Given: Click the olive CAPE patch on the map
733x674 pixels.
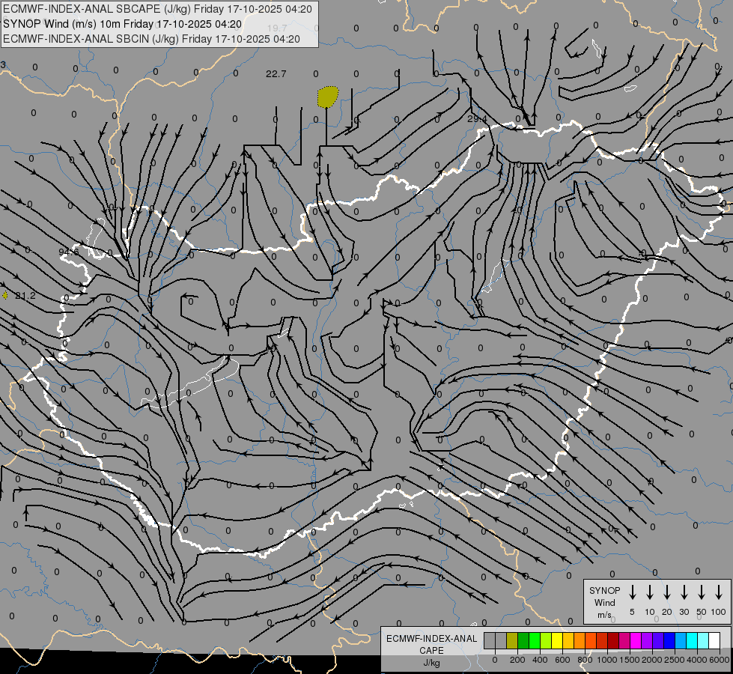Looking at the screenshot, I should coord(327,97).
